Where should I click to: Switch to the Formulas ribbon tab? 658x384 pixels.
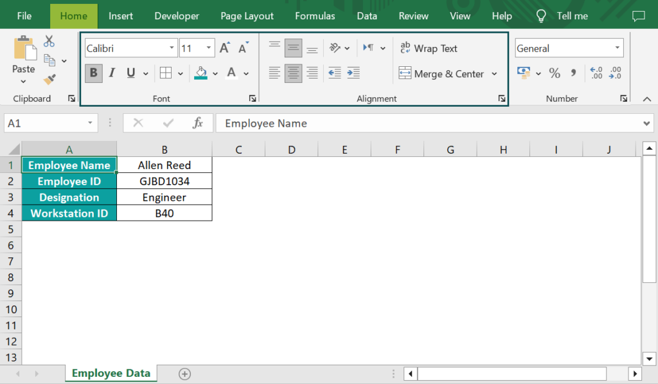(315, 15)
